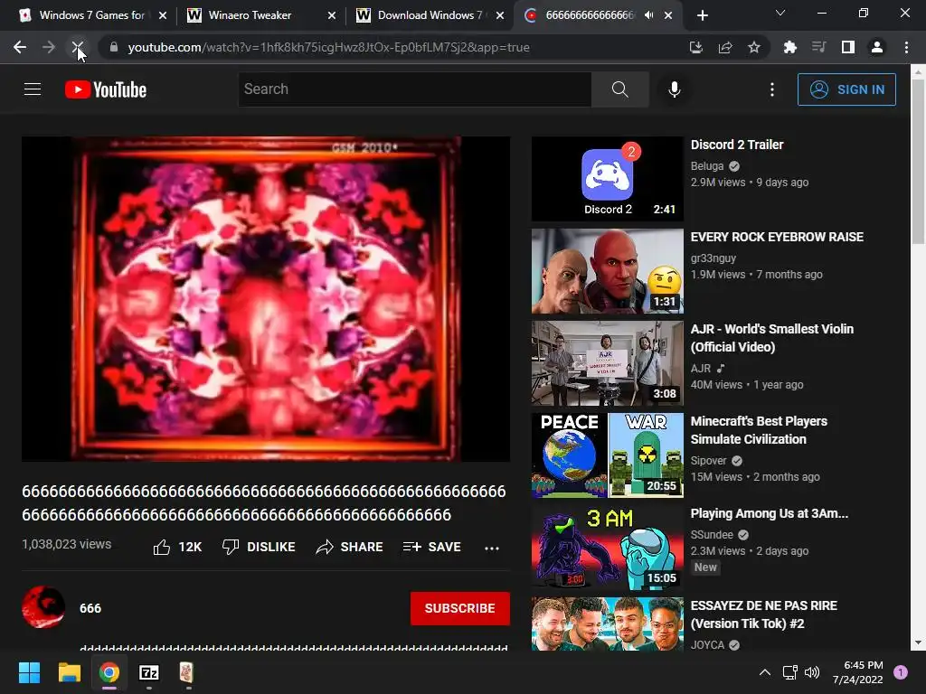Screen dimensions: 926x694
Task: Stop loading the page
Action: click(78, 47)
